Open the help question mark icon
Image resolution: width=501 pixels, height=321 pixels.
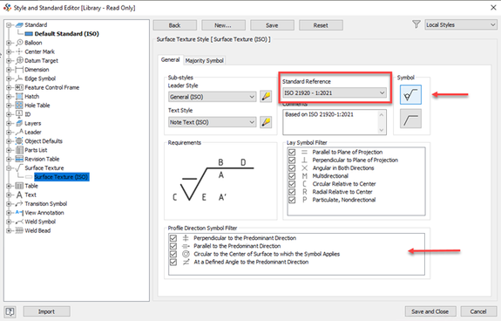tap(10, 311)
